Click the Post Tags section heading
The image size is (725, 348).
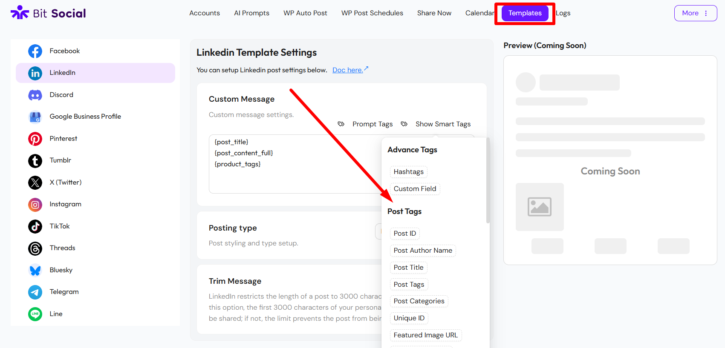(404, 211)
